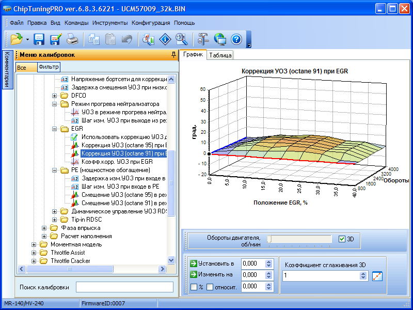
Task: Click the open file folder icon
Action: [15, 39]
